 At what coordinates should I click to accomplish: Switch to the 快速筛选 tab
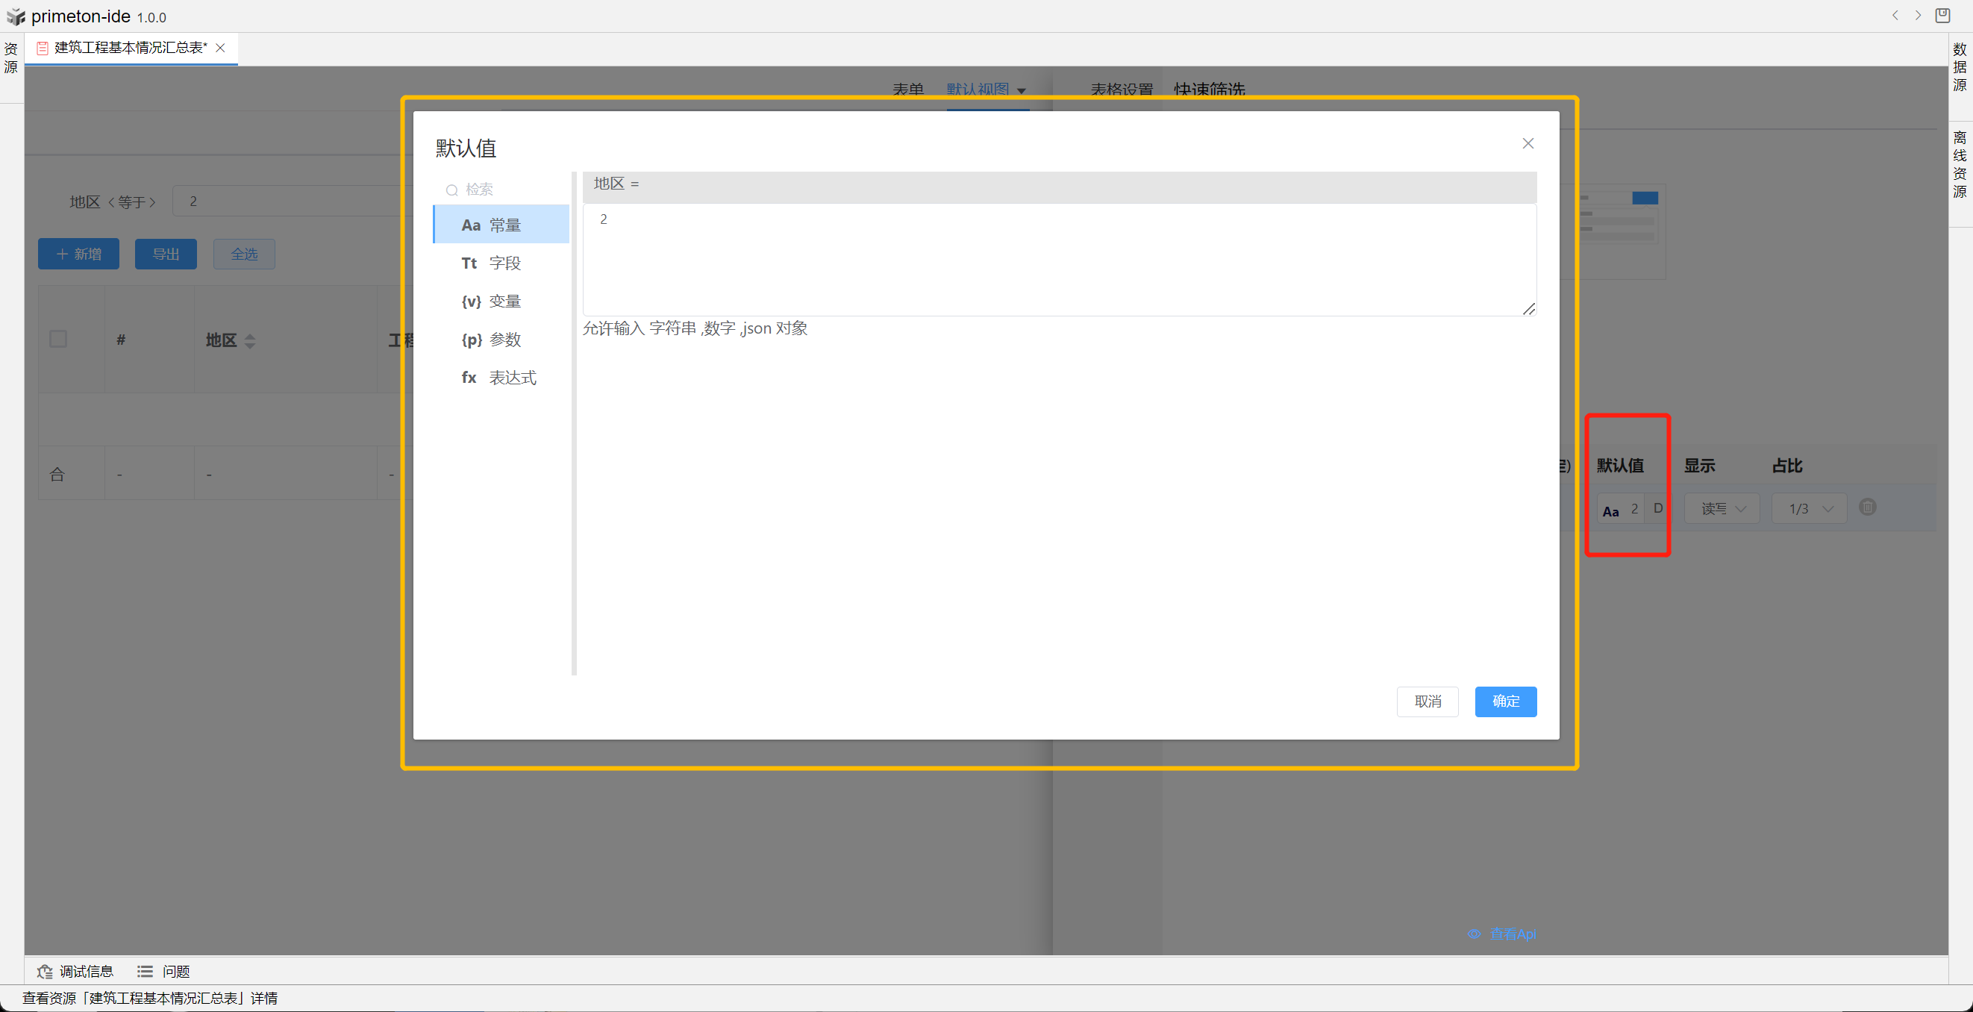tap(1209, 90)
